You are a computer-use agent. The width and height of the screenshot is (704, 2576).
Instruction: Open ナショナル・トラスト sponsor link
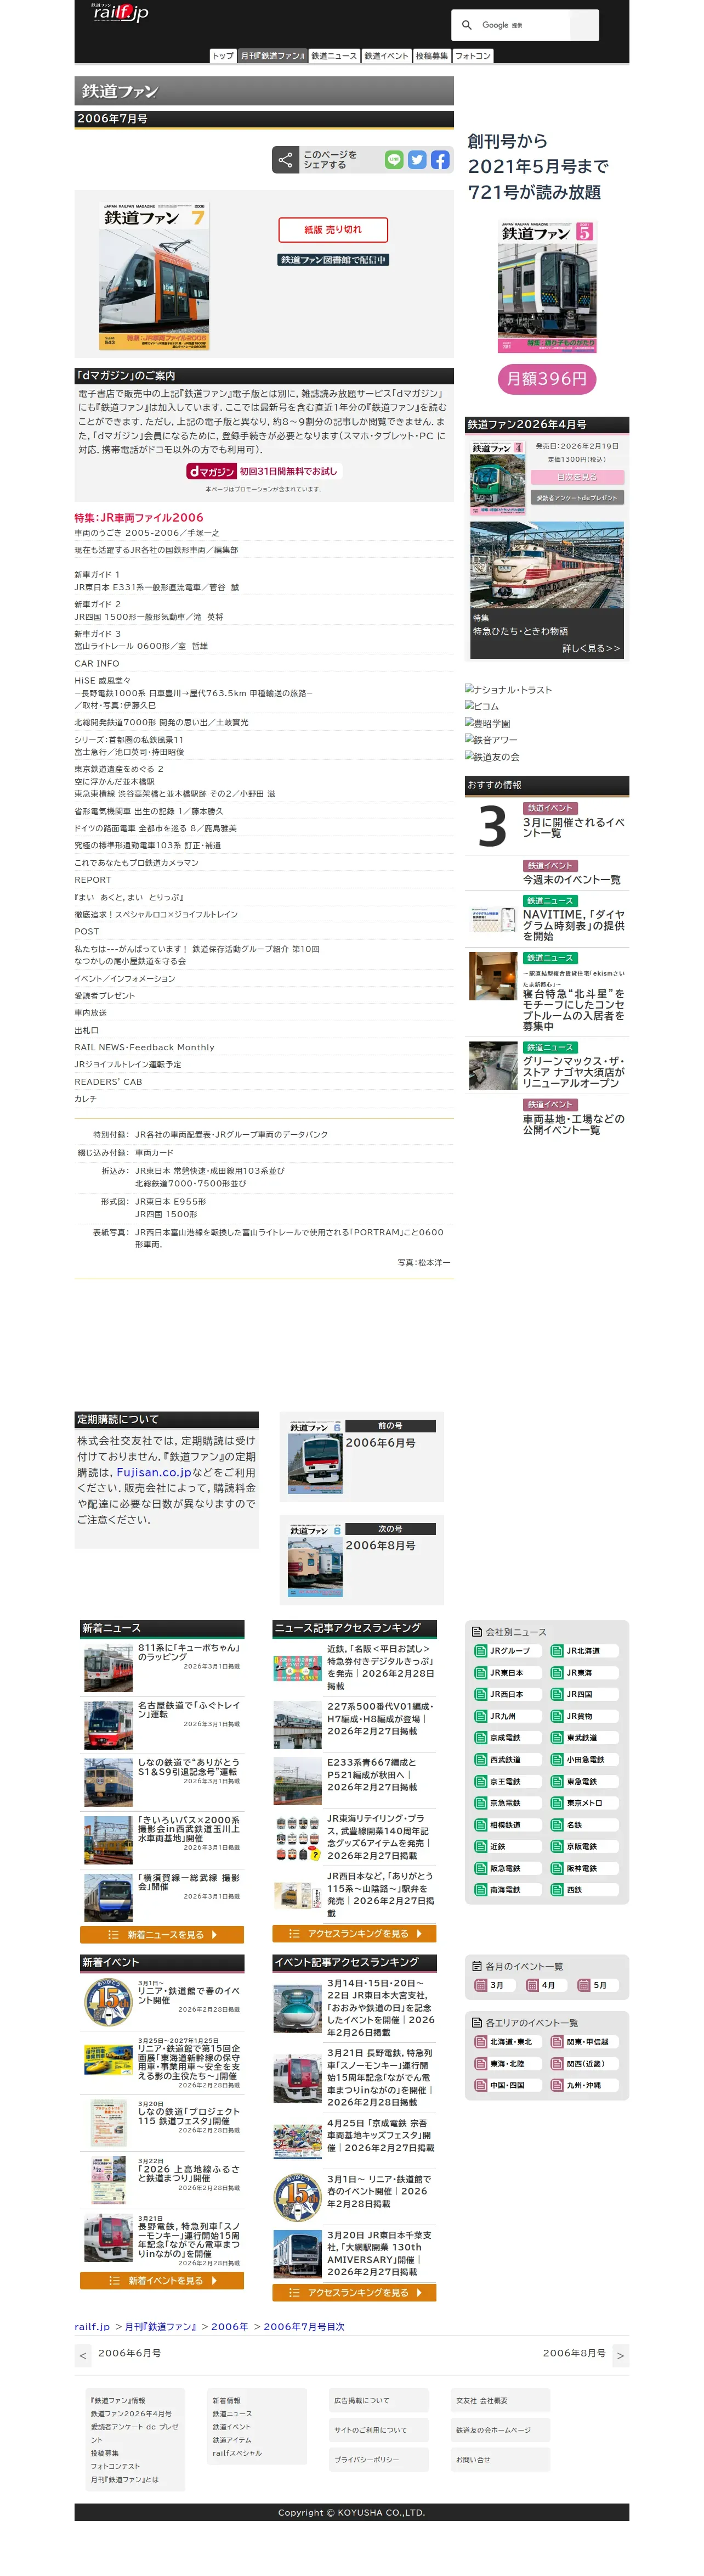(508, 690)
